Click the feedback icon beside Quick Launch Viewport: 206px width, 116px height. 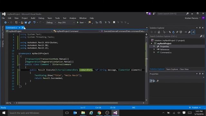click(154, 14)
